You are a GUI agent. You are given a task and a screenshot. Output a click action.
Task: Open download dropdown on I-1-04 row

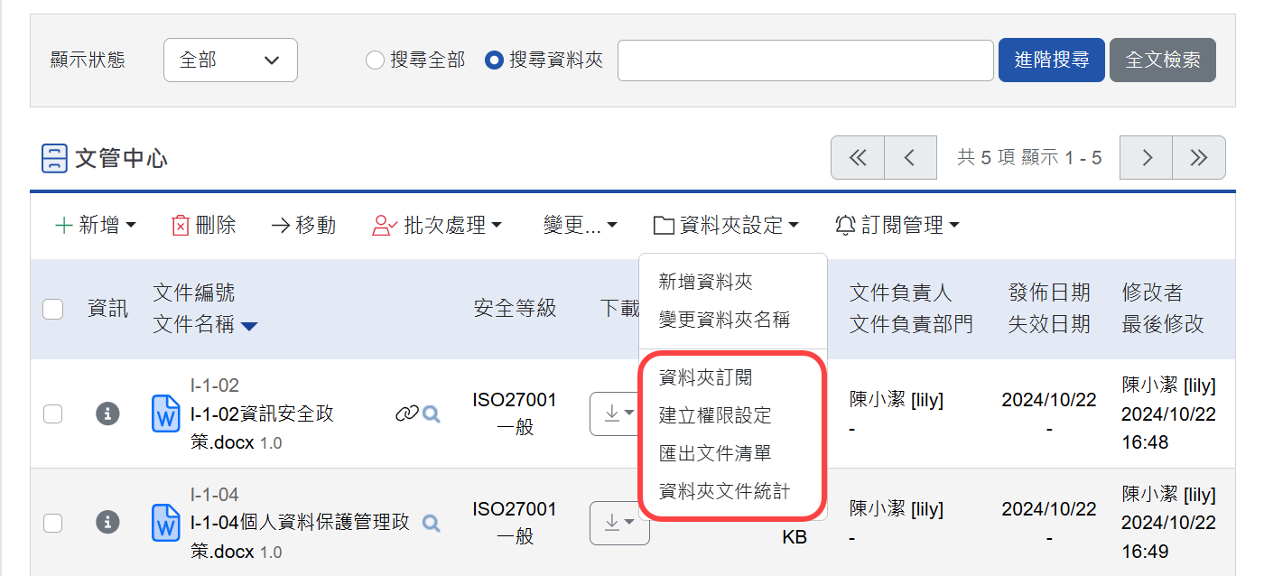pos(619,523)
